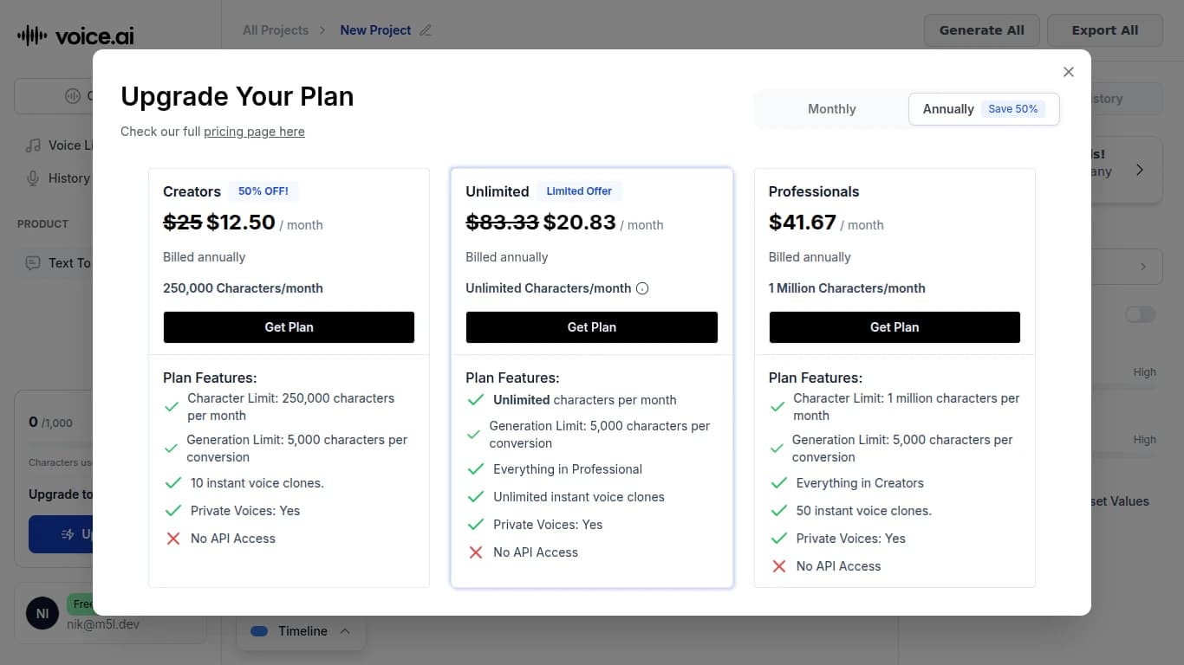Click the Save 50% badge
The image size is (1184, 665).
pyautogui.click(x=1013, y=109)
